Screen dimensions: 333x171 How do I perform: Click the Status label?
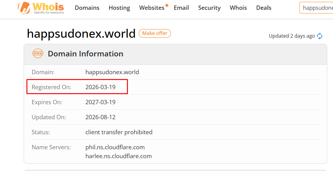pyautogui.click(x=41, y=132)
